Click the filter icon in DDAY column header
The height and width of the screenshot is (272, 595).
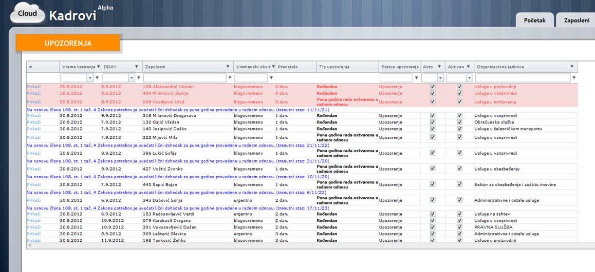(137, 67)
